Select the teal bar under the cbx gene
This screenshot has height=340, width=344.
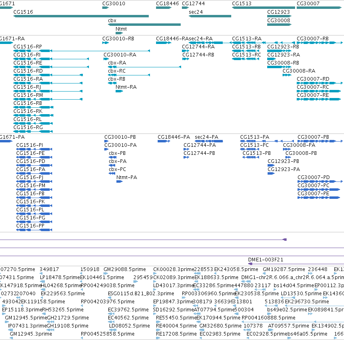[x=144, y=25]
